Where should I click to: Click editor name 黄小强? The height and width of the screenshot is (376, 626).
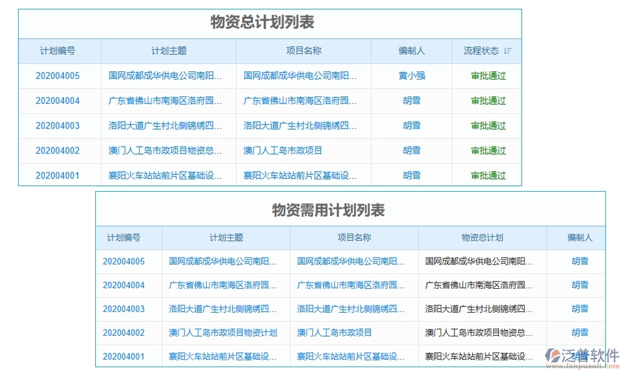[411, 76]
